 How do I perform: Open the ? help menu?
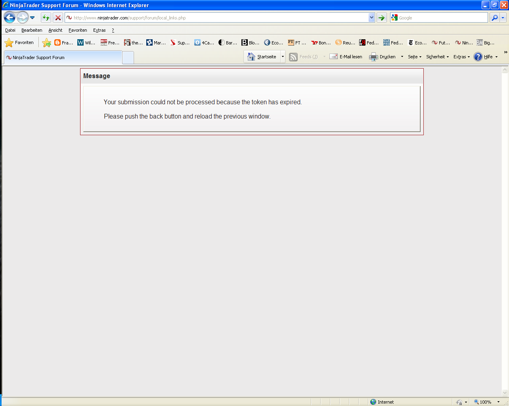click(x=113, y=30)
